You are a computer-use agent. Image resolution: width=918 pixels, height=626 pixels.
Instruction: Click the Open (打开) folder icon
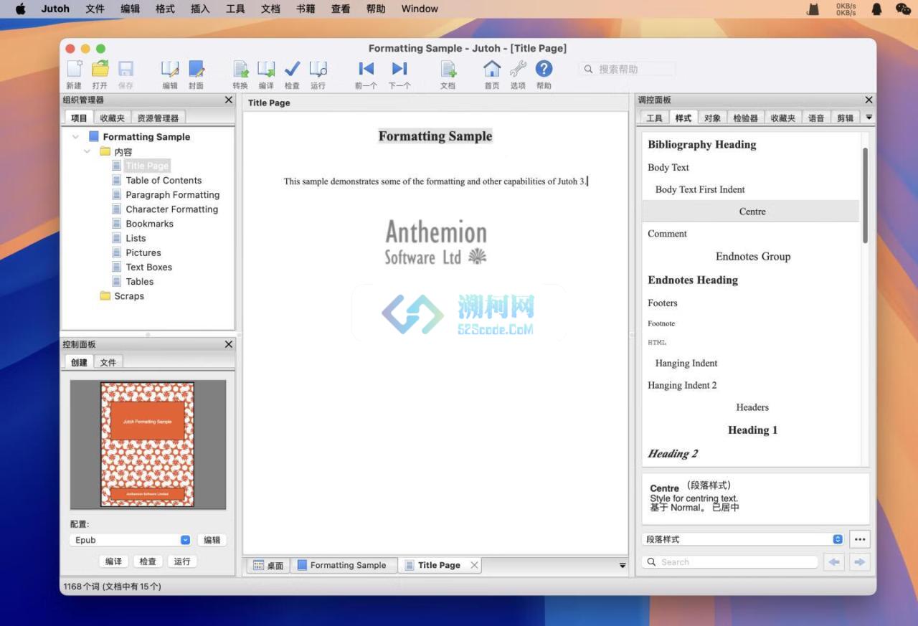pyautogui.click(x=100, y=69)
